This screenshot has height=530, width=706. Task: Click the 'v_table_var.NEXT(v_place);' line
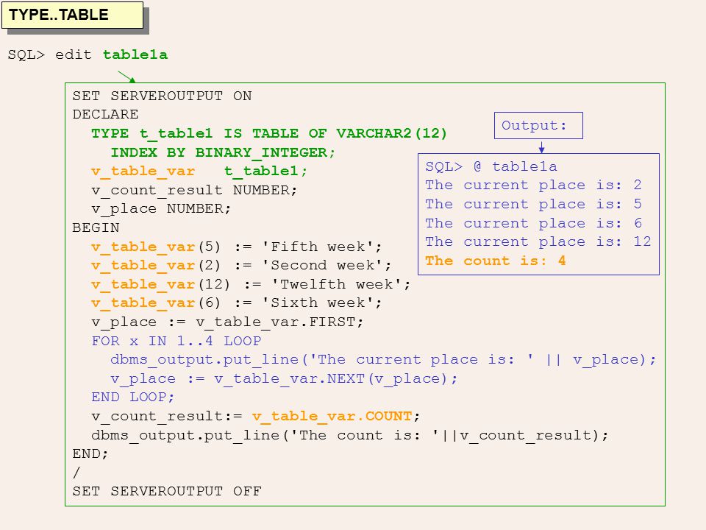tap(284, 378)
